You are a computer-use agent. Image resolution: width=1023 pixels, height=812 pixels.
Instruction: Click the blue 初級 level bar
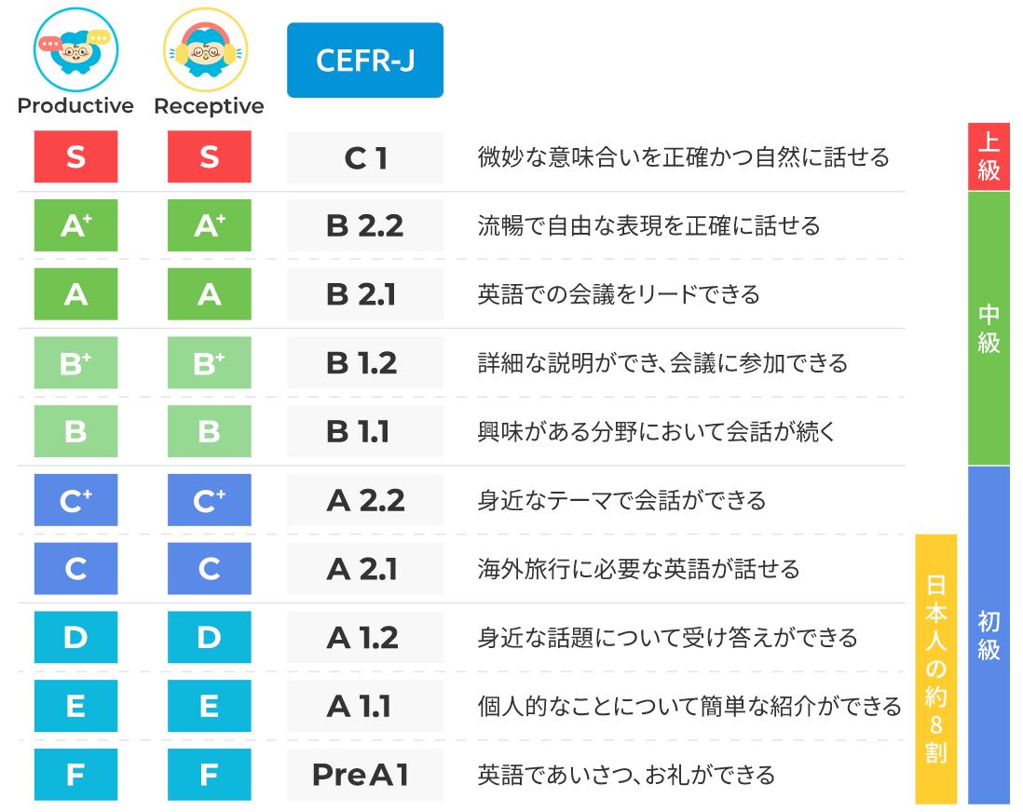click(x=989, y=635)
